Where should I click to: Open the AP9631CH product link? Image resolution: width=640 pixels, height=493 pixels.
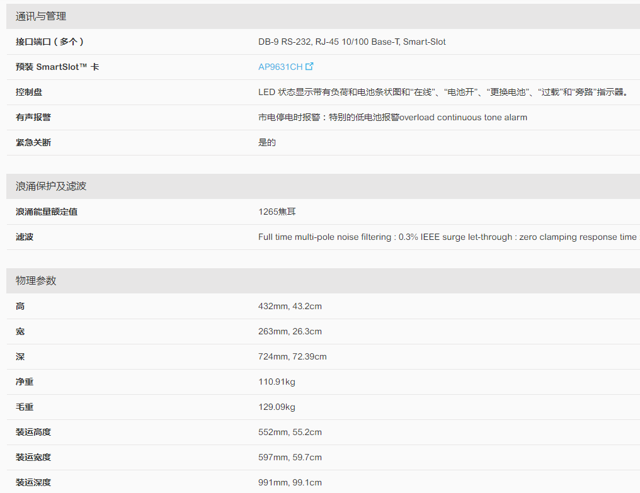(x=280, y=67)
